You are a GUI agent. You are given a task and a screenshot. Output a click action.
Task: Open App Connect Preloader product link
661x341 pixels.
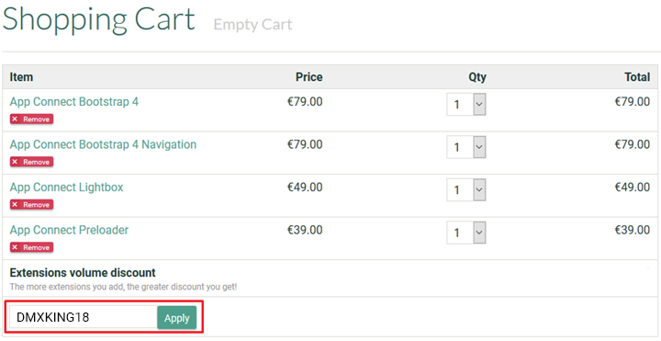69,230
